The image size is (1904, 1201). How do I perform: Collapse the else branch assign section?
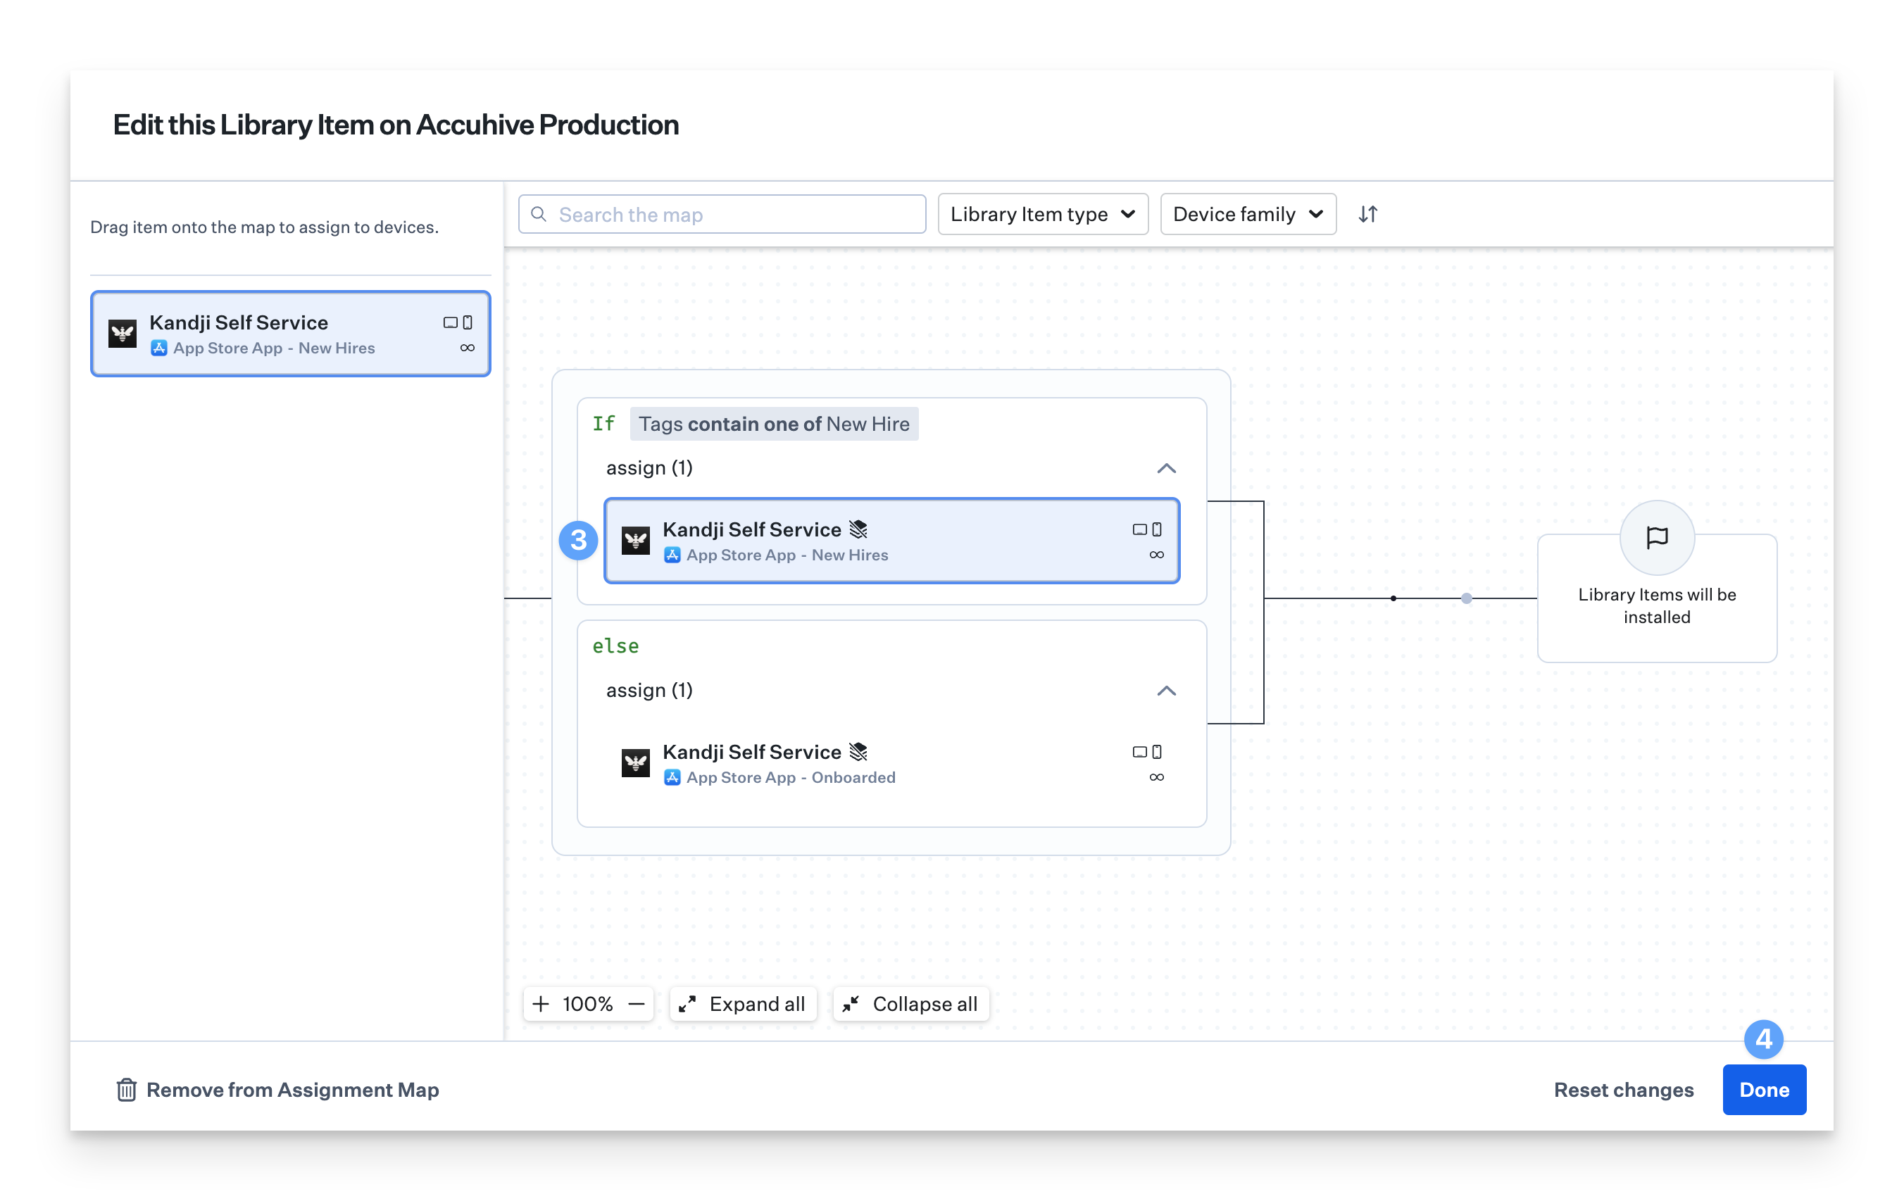click(1165, 690)
